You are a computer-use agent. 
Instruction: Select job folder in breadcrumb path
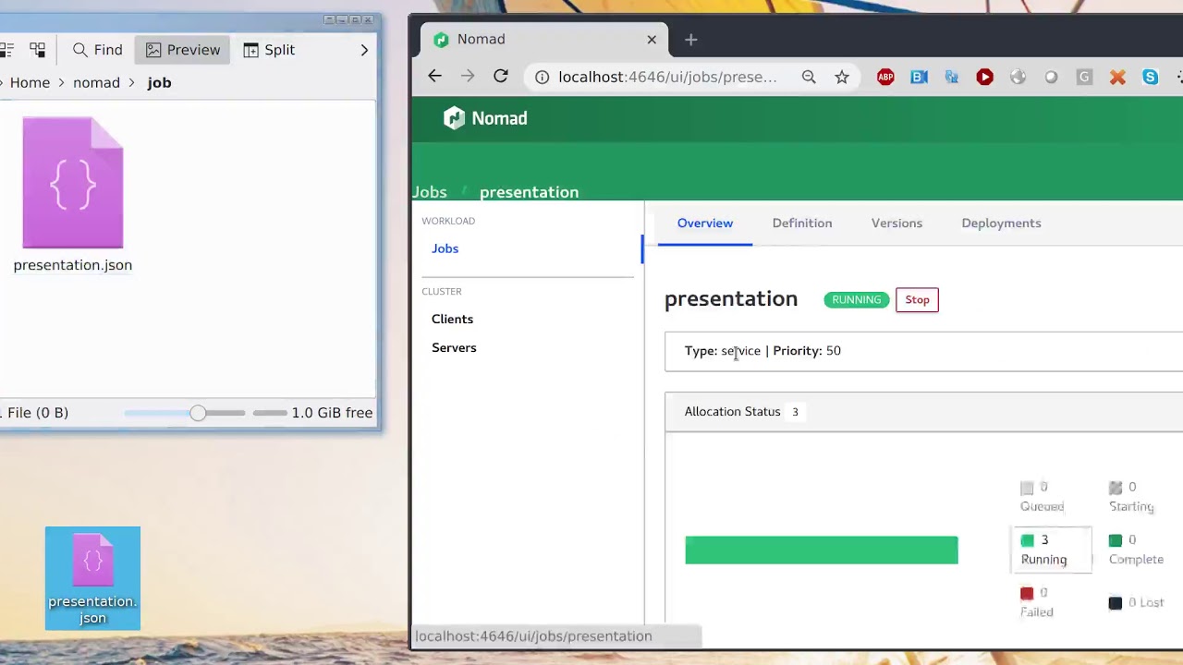pyautogui.click(x=159, y=82)
